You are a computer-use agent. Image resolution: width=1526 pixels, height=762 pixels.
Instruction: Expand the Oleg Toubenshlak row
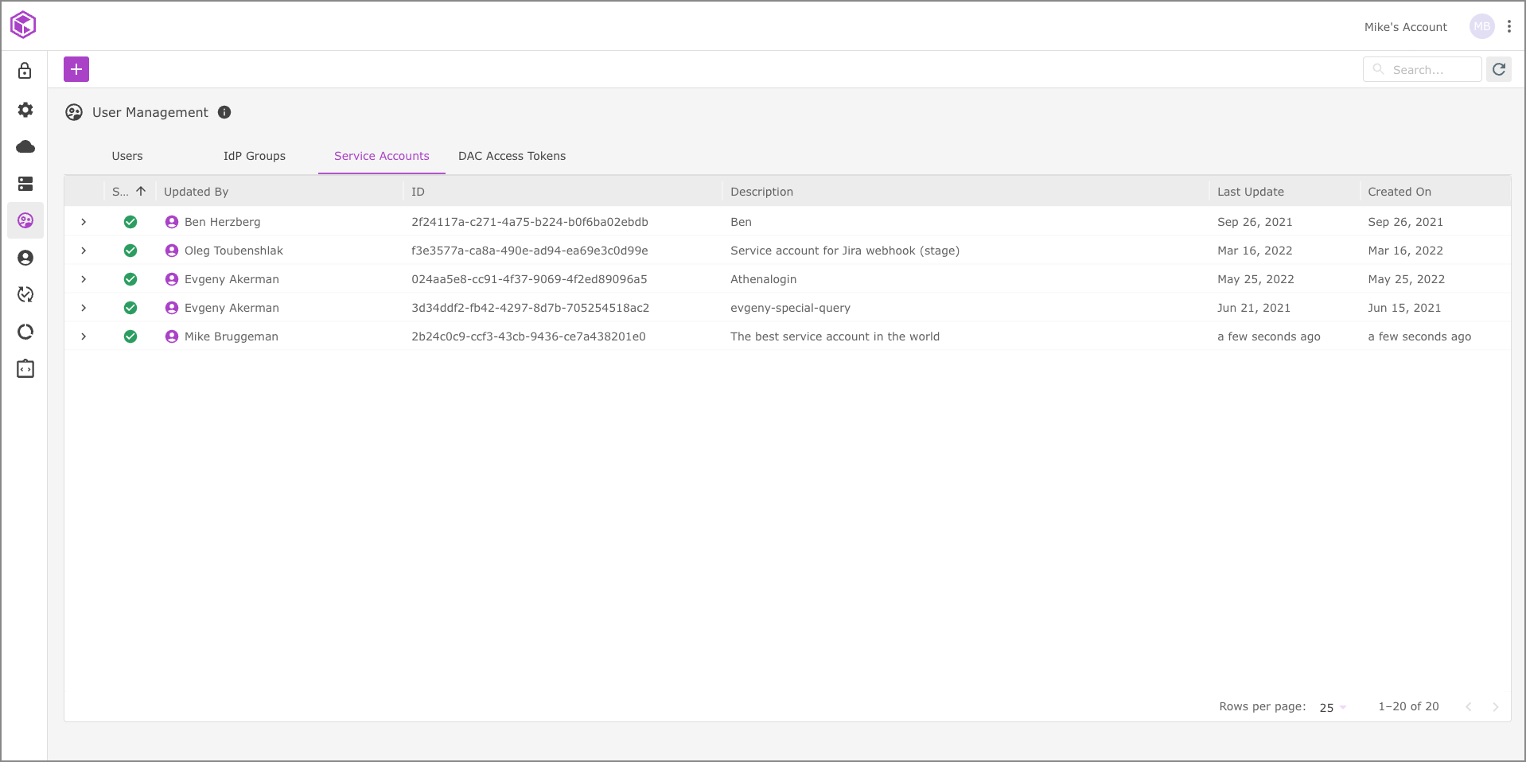click(84, 251)
